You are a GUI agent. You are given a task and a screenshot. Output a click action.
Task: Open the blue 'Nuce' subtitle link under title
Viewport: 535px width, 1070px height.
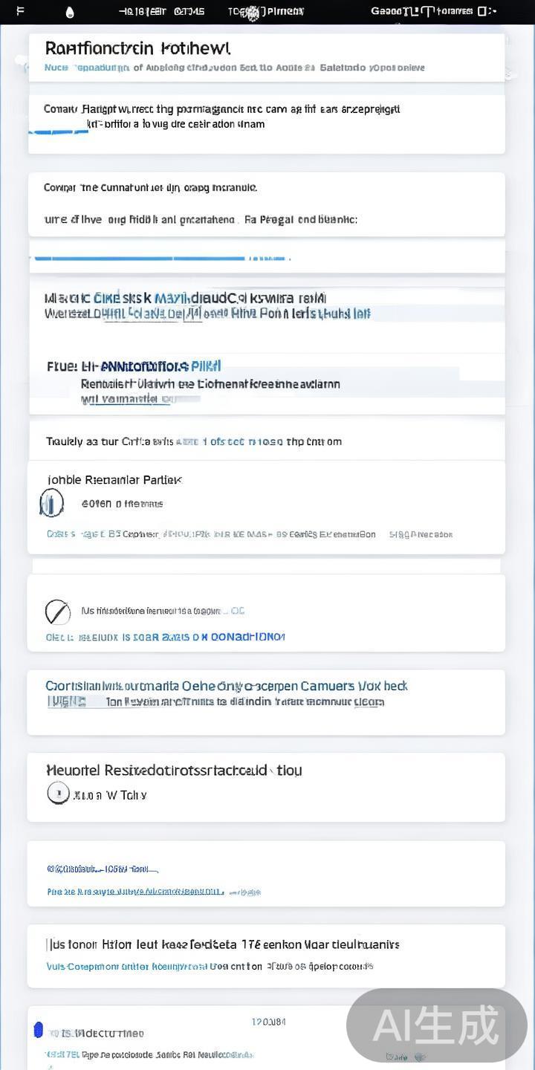point(56,68)
